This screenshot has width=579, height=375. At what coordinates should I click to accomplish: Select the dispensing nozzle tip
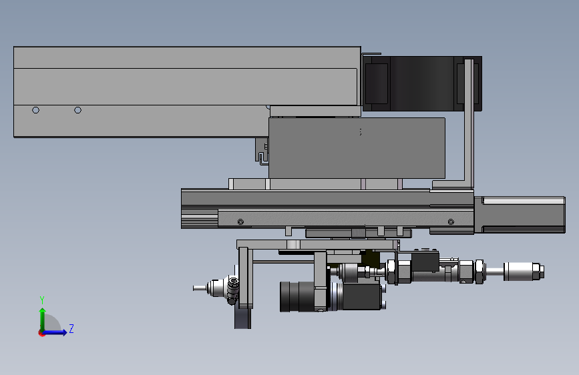pos(200,288)
